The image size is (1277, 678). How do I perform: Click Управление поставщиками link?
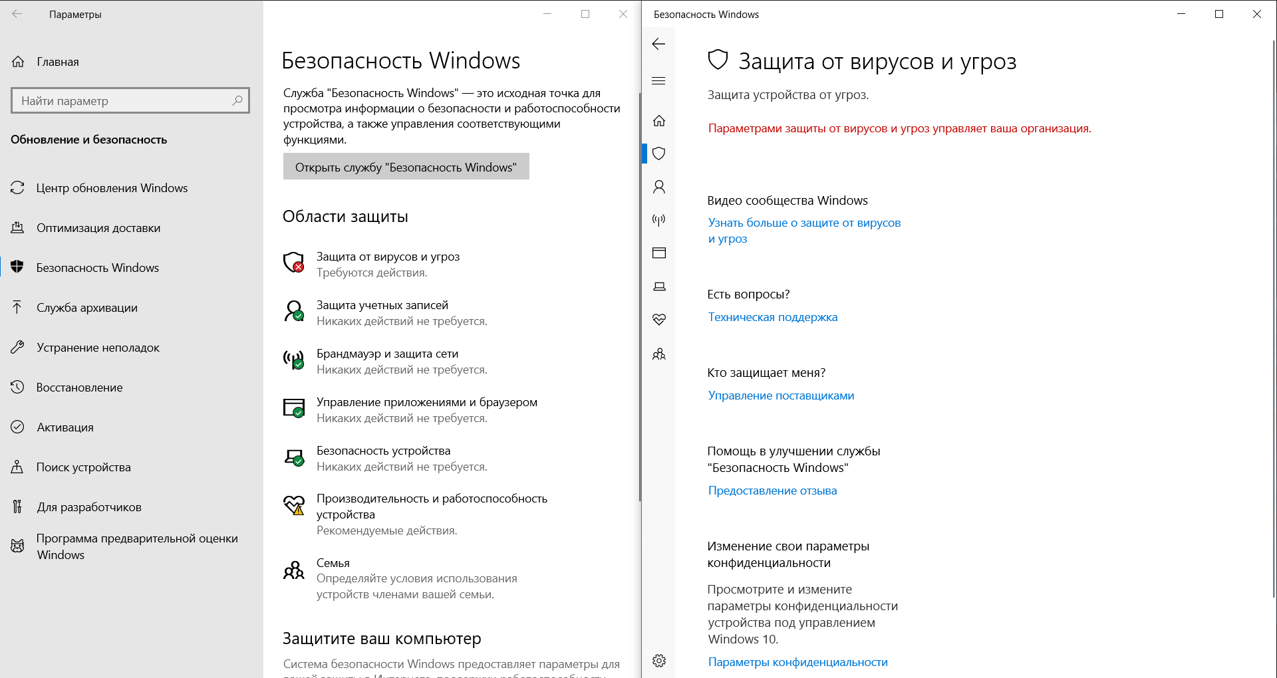click(x=781, y=395)
